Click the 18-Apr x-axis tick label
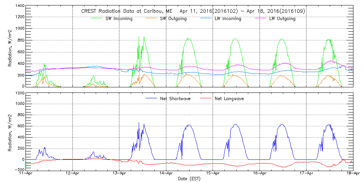364x182 pixels. point(353,174)
